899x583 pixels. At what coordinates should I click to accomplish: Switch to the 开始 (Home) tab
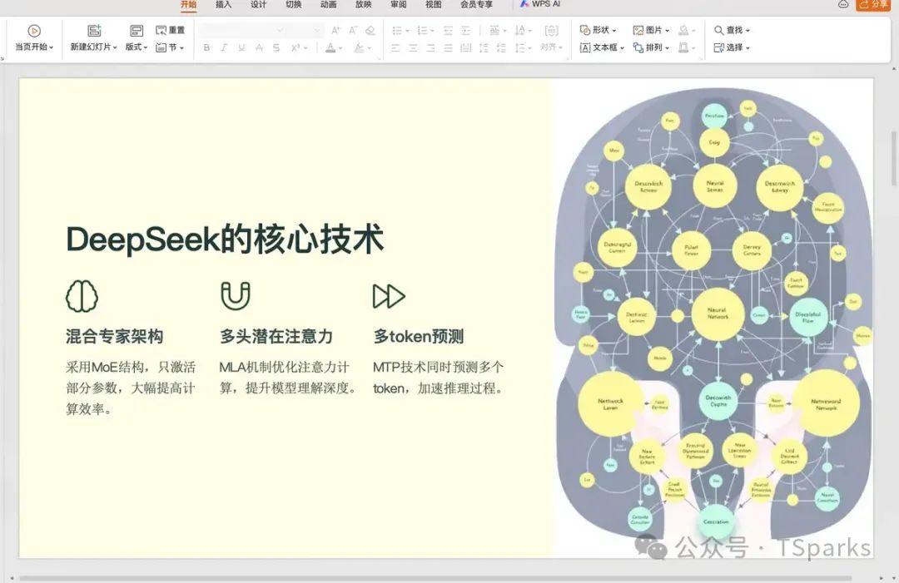click(x=189, y=5)
